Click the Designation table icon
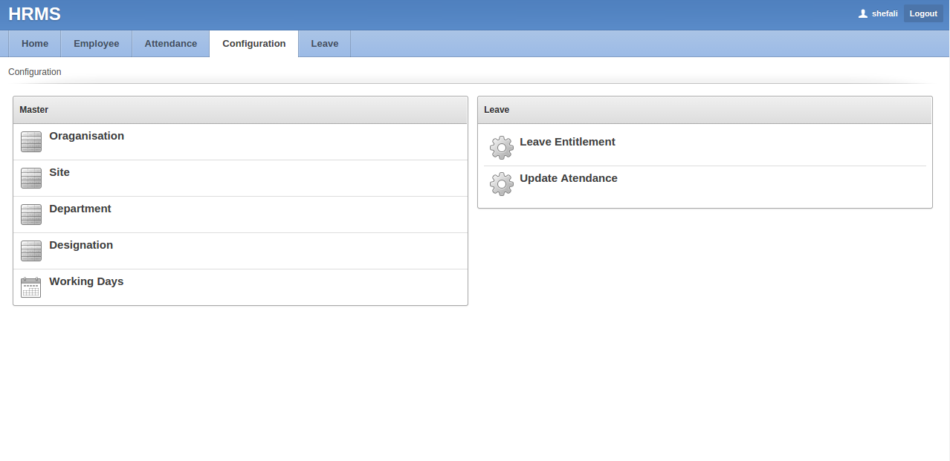 [31, 251]
